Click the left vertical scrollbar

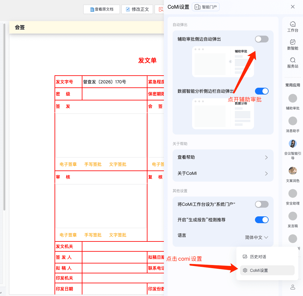click(4, 117)
